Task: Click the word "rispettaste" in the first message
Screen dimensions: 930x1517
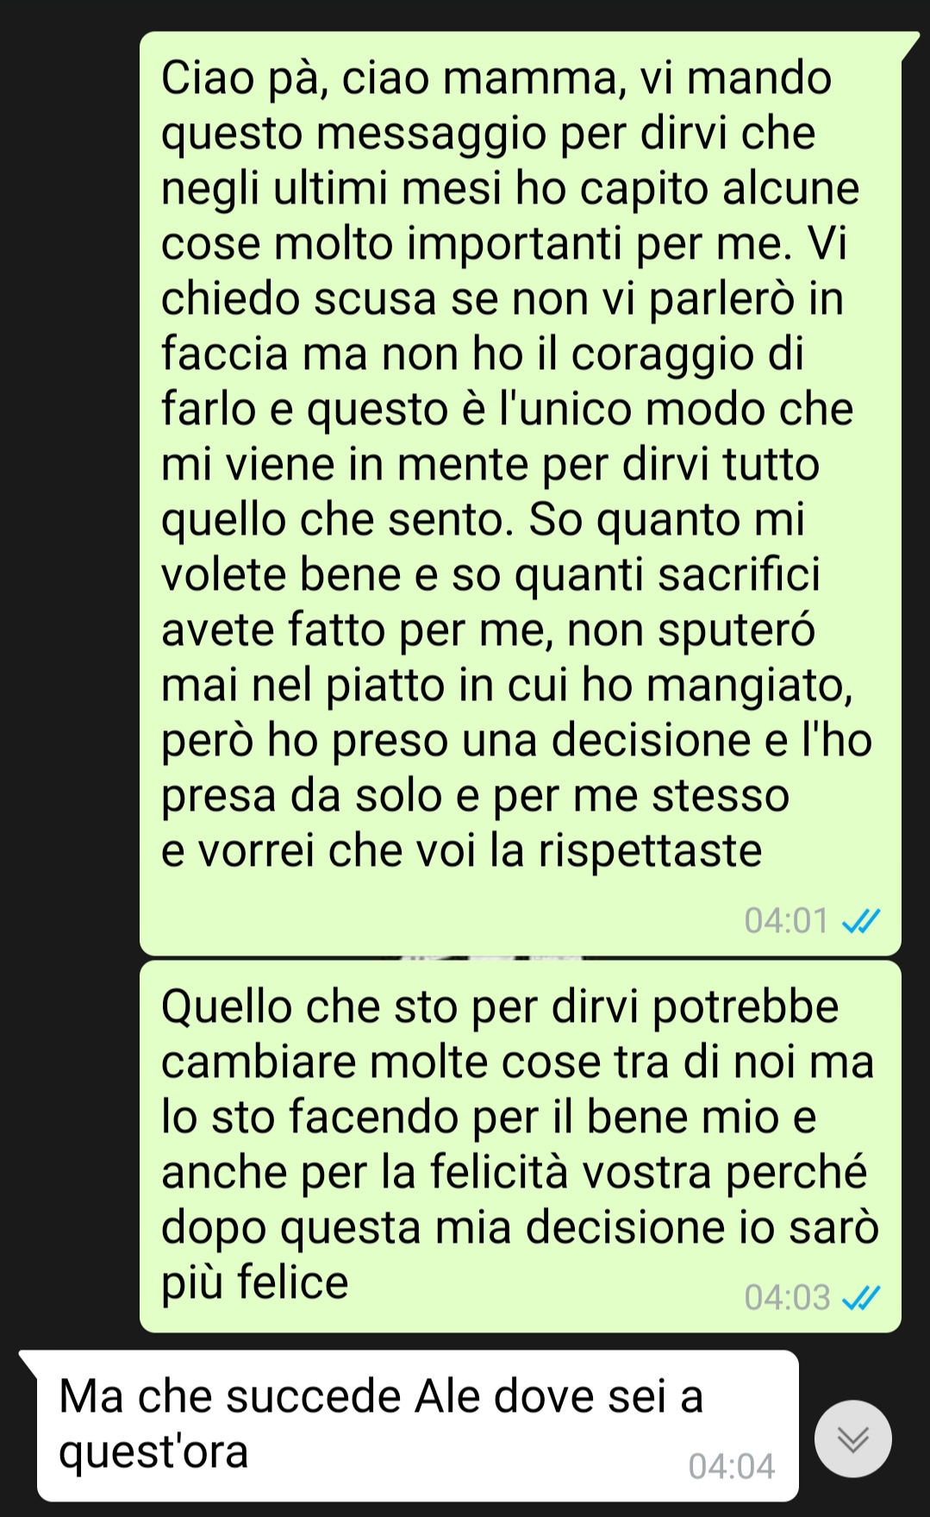Action: tap(651, 852)
